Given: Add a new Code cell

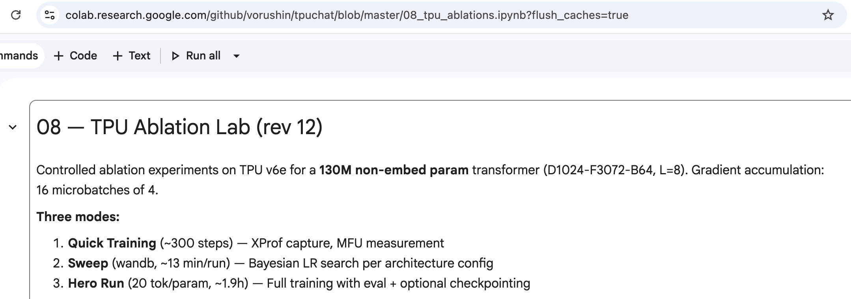Looking at the screenshot, I should 75,56.
